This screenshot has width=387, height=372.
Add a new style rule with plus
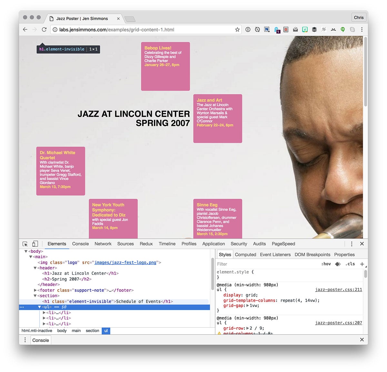click(x=362, y=264)
